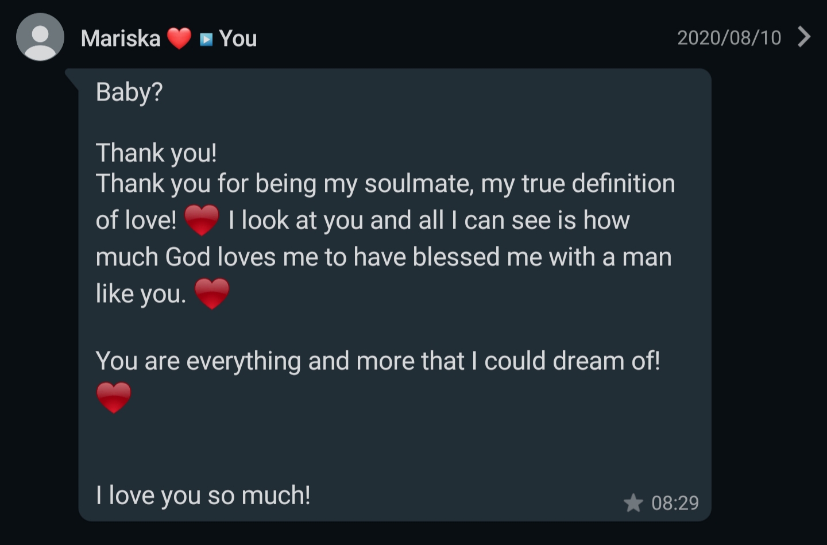827x545 pixels.
Task: Expand message details with the right chevron
Action: pyautogui.click(x=805, y=37)
